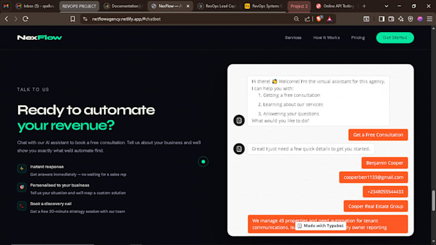Open the Brave Rewards triangle icon
436x245 pixels.
(x=330, y=19)
